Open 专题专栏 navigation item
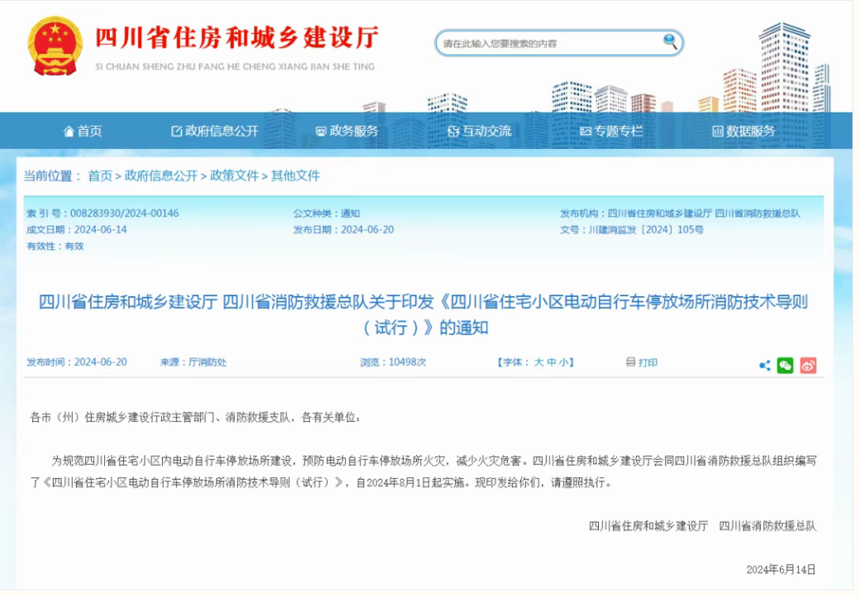Viewport: 859px width, 597px height. [611, 131]
